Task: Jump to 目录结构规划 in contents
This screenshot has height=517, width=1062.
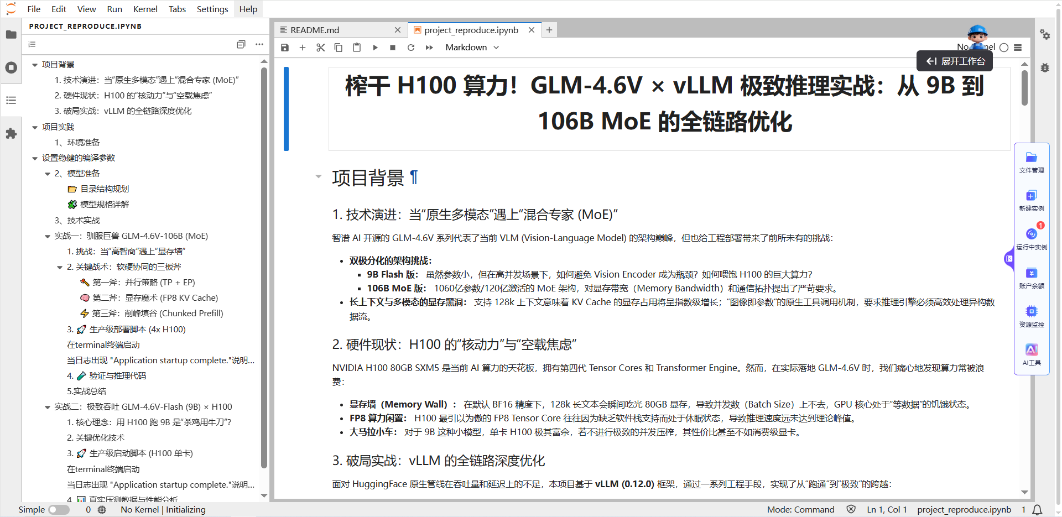Action: [105, 189]
